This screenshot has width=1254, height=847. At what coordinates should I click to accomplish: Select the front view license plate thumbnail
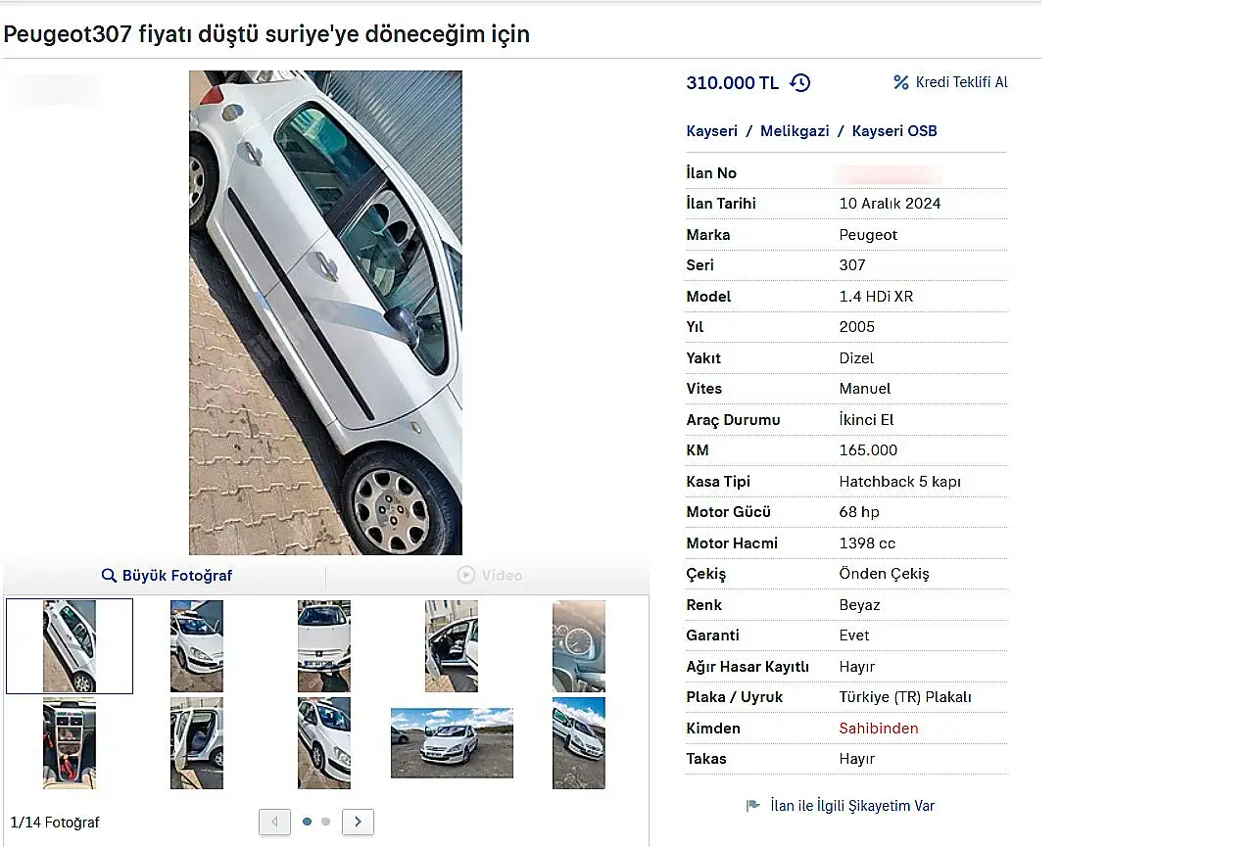pyautogui.click(x=323, y=646)
